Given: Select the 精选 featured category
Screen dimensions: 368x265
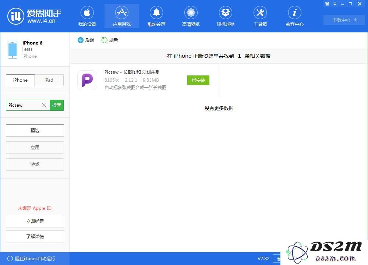Looking at the screenshot, I should click(35, 131).
